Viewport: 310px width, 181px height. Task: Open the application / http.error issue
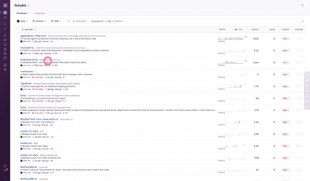click(x=33, y=36)
